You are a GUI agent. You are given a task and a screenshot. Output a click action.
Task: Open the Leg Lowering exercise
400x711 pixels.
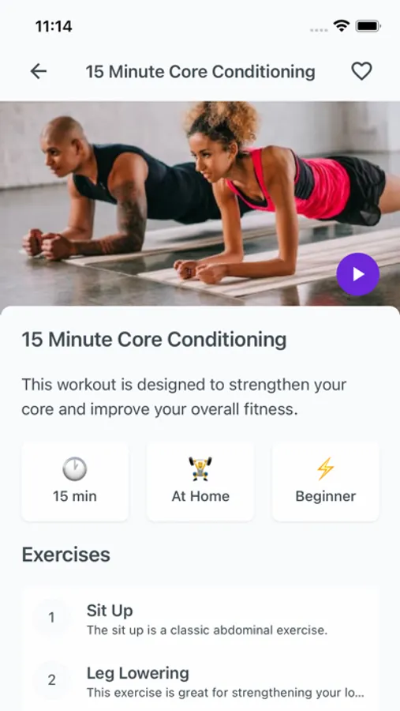(x=200, y=681)
